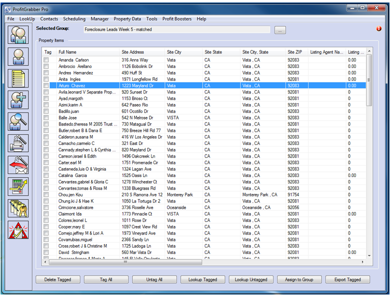Click the Delete Tagged button

[57, 279]
